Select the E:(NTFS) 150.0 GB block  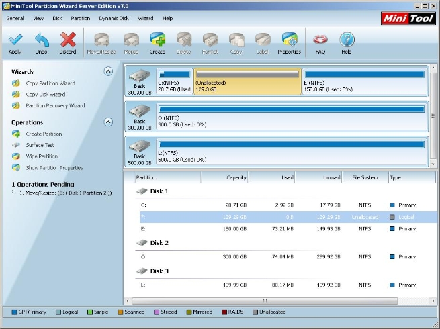365,81
